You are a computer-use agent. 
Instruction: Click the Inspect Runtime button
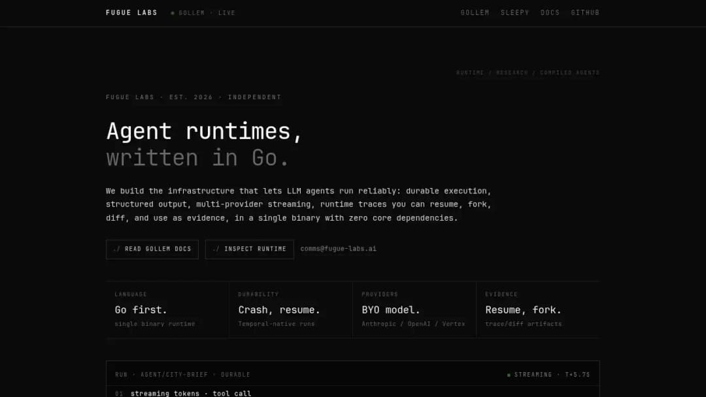250,249
